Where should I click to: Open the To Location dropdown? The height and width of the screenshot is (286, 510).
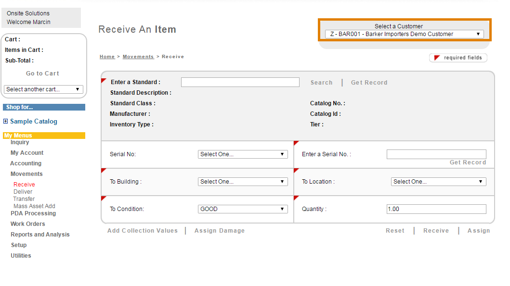tap(438, 182)
